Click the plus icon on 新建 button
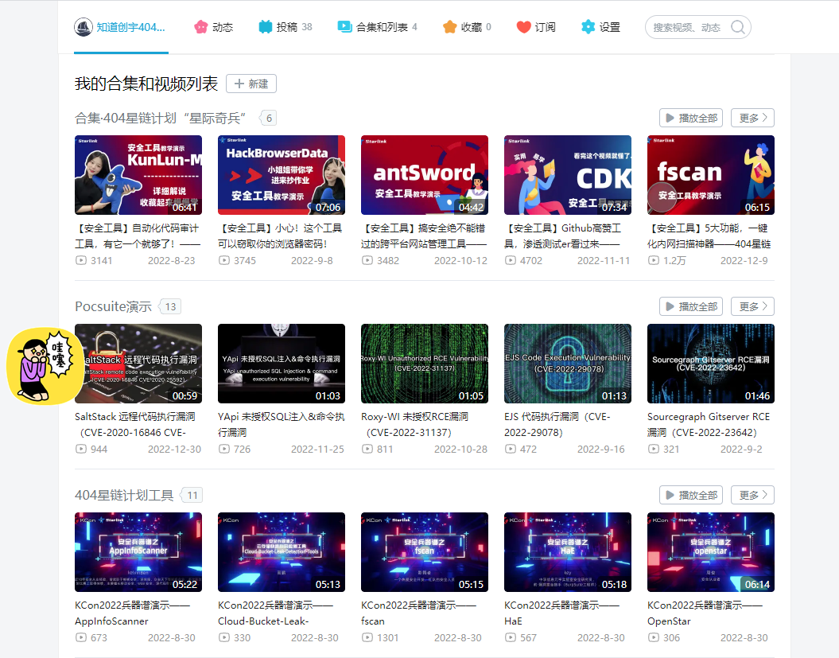839x658 pixels. (239, 84)
